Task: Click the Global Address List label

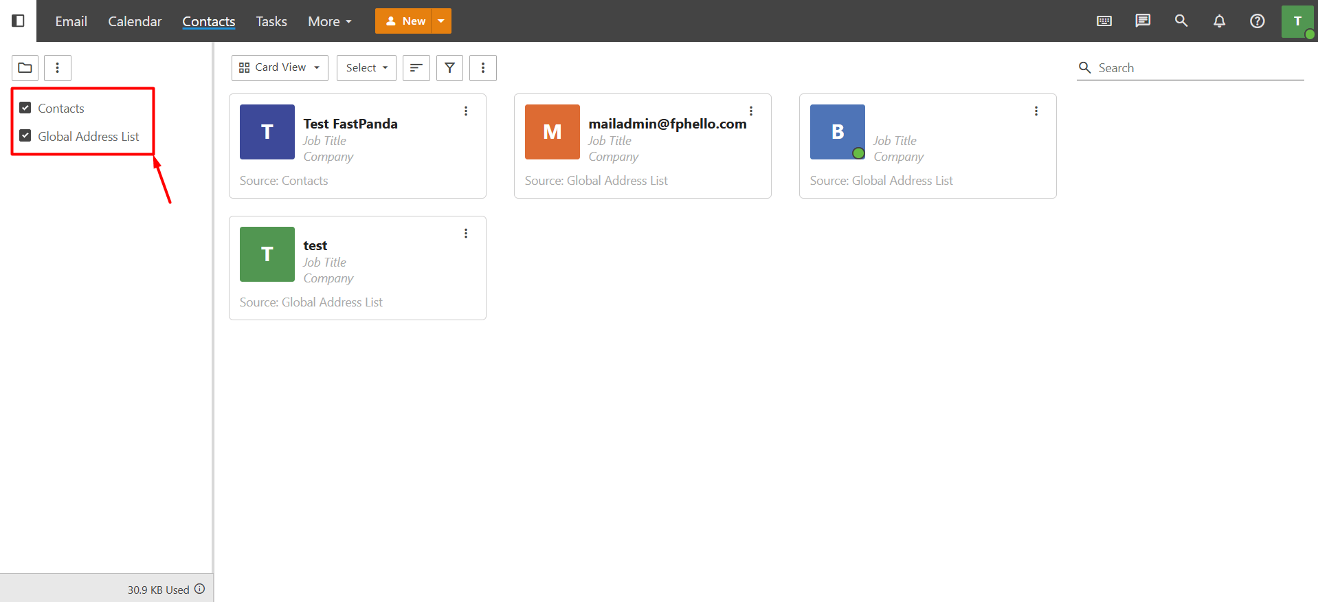Action: coord(89,137)
